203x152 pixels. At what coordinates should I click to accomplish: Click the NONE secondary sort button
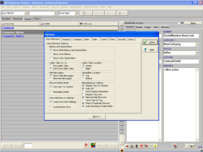pos(60,24)
